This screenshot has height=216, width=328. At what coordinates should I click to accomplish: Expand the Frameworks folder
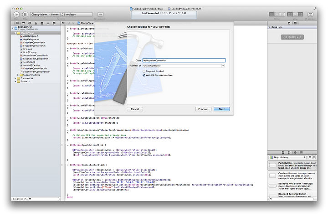(x=15, y=78)
